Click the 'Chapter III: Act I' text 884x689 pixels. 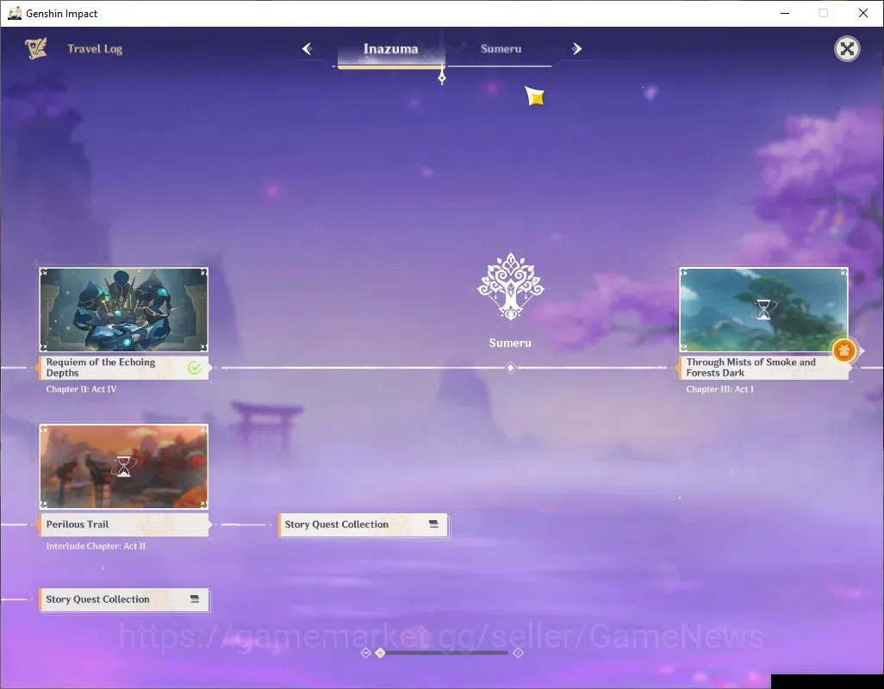pyautogui.click(x=719, y=389)
